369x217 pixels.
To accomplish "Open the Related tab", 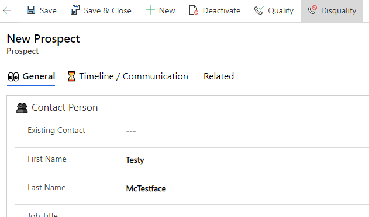I will tap(219, 76).
